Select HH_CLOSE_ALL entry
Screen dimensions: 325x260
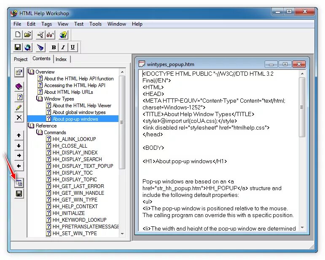coord(70,146)
